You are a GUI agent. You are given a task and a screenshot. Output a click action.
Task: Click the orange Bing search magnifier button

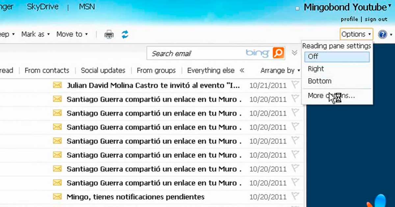pos(278,53)
